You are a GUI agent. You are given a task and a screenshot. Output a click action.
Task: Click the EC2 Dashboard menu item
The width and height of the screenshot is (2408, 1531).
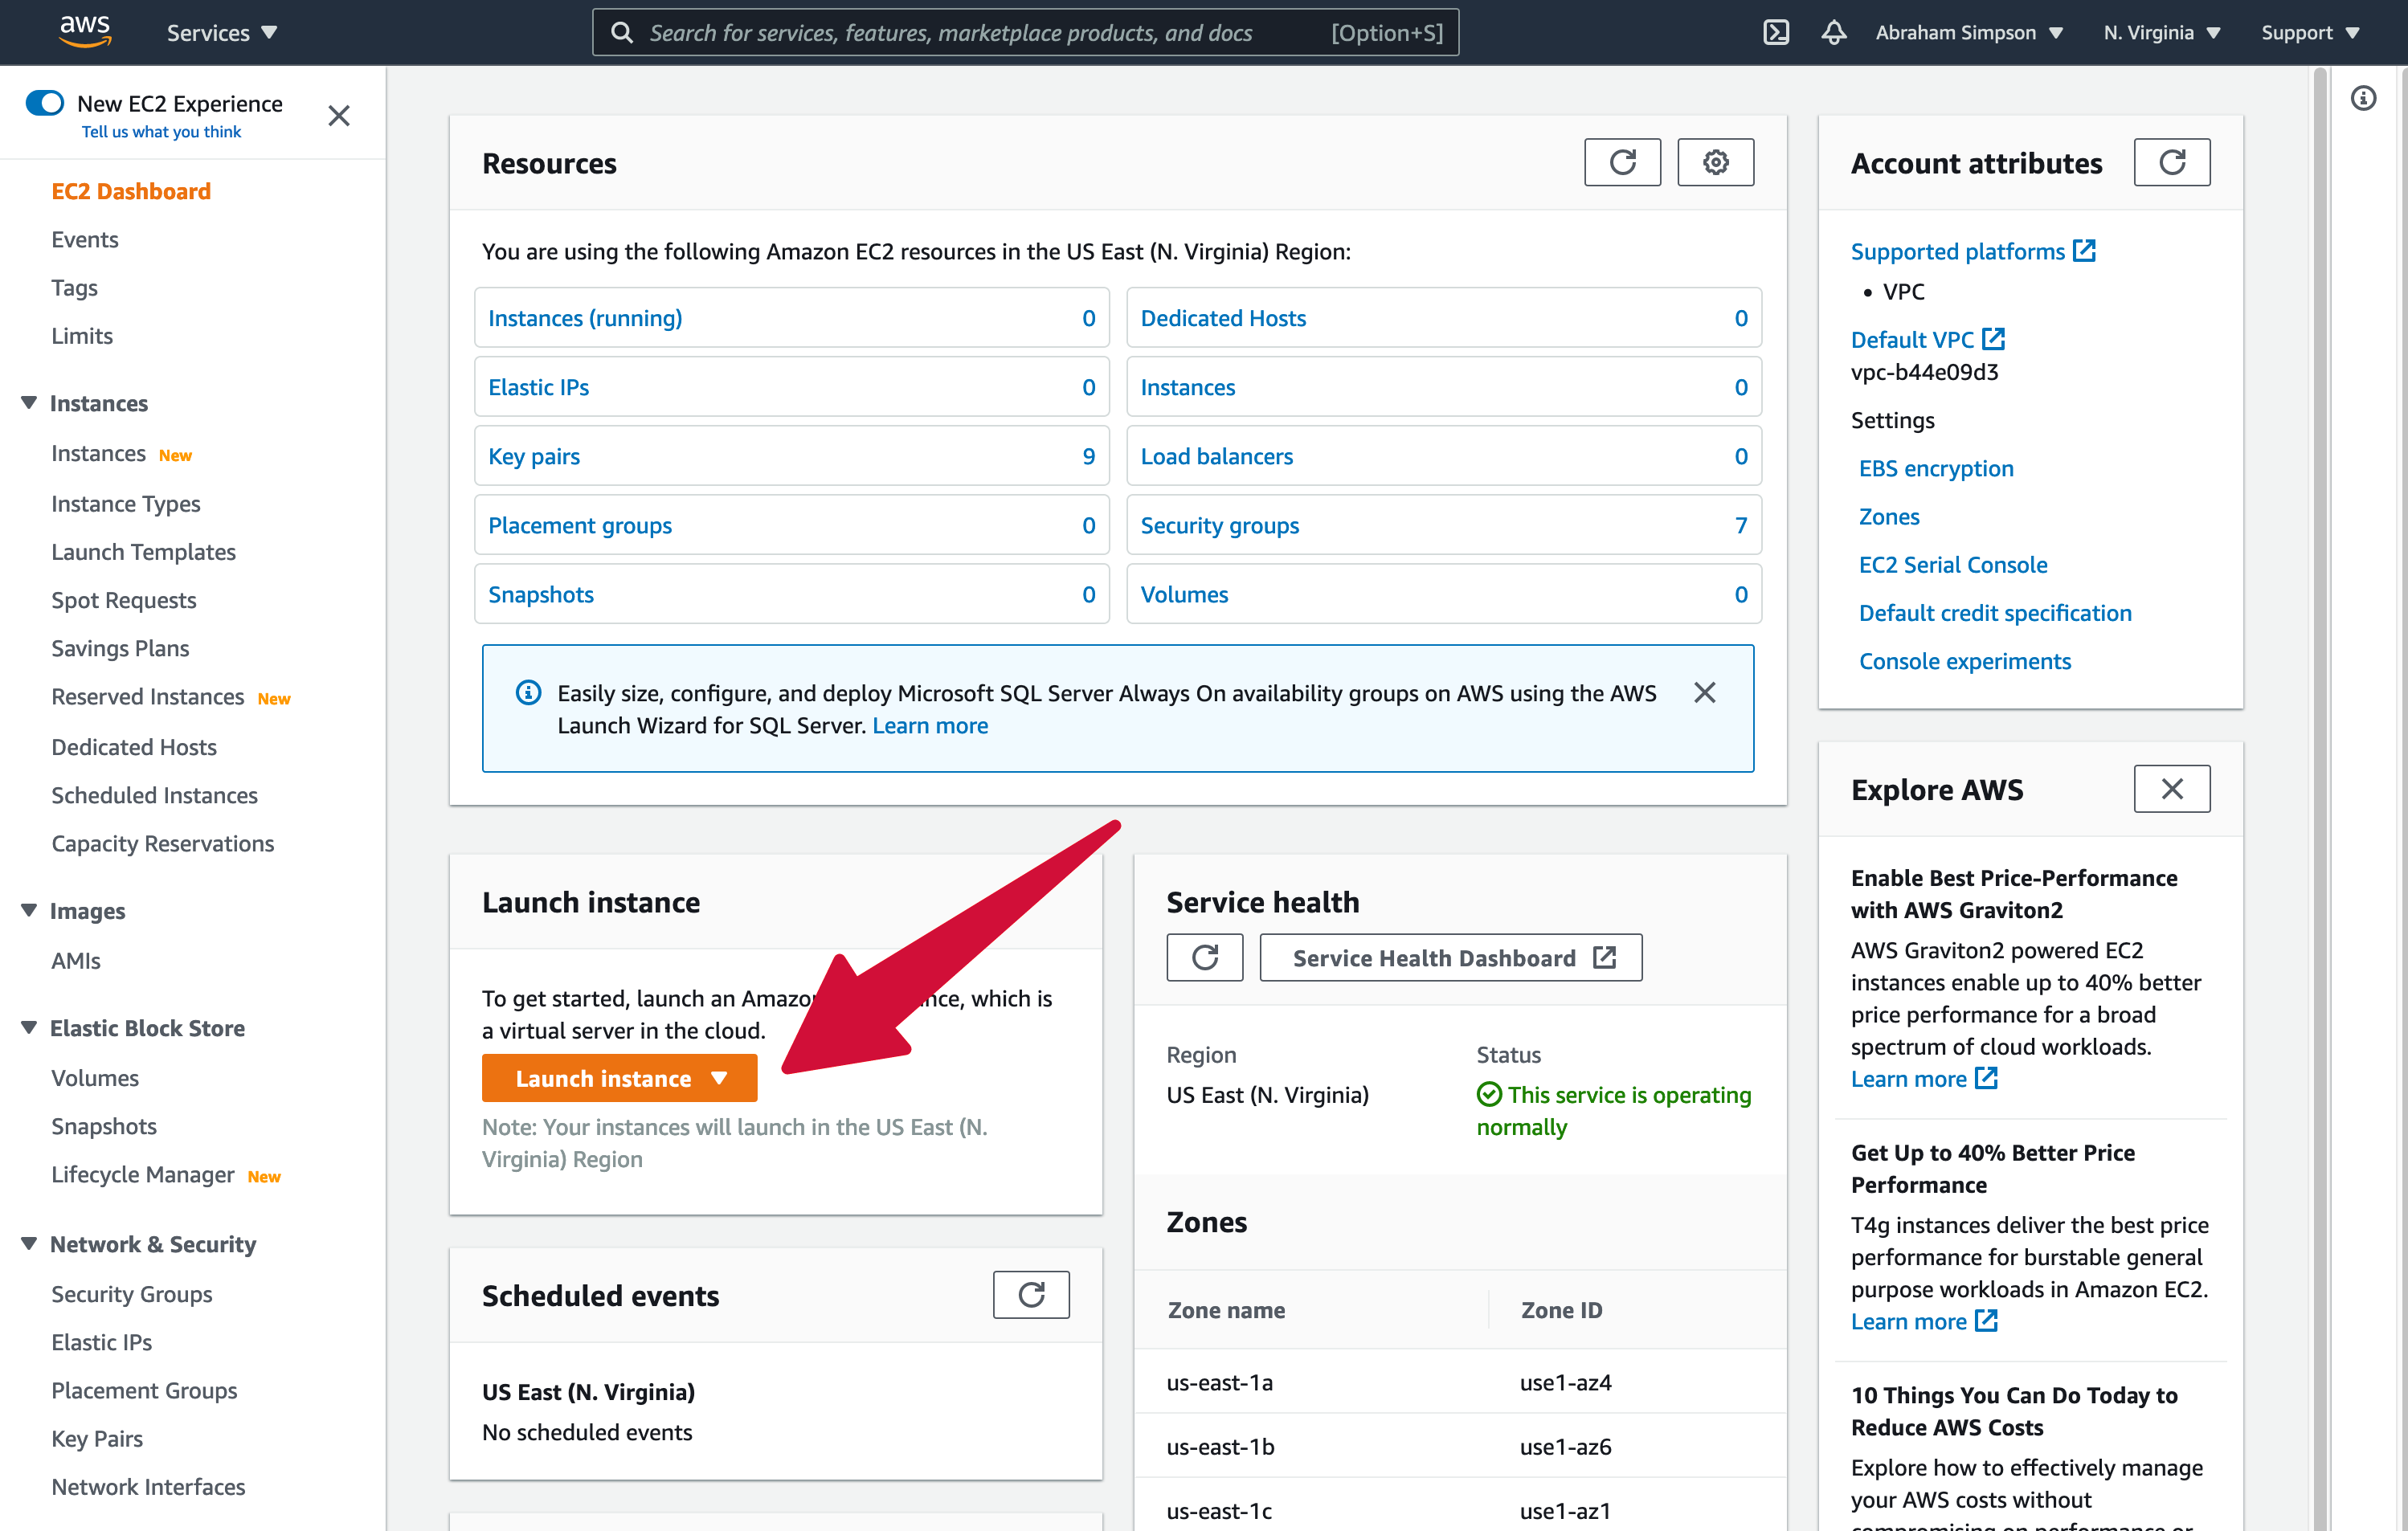pos(132,191)
